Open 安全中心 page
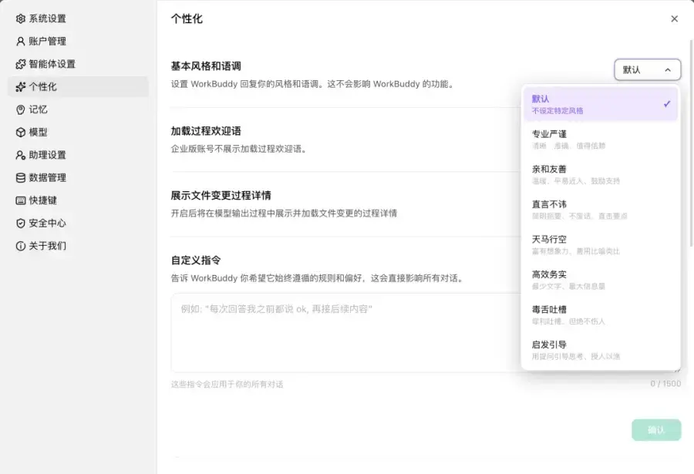This screenshot has height=474, width=694. click(x=78, y=223)
